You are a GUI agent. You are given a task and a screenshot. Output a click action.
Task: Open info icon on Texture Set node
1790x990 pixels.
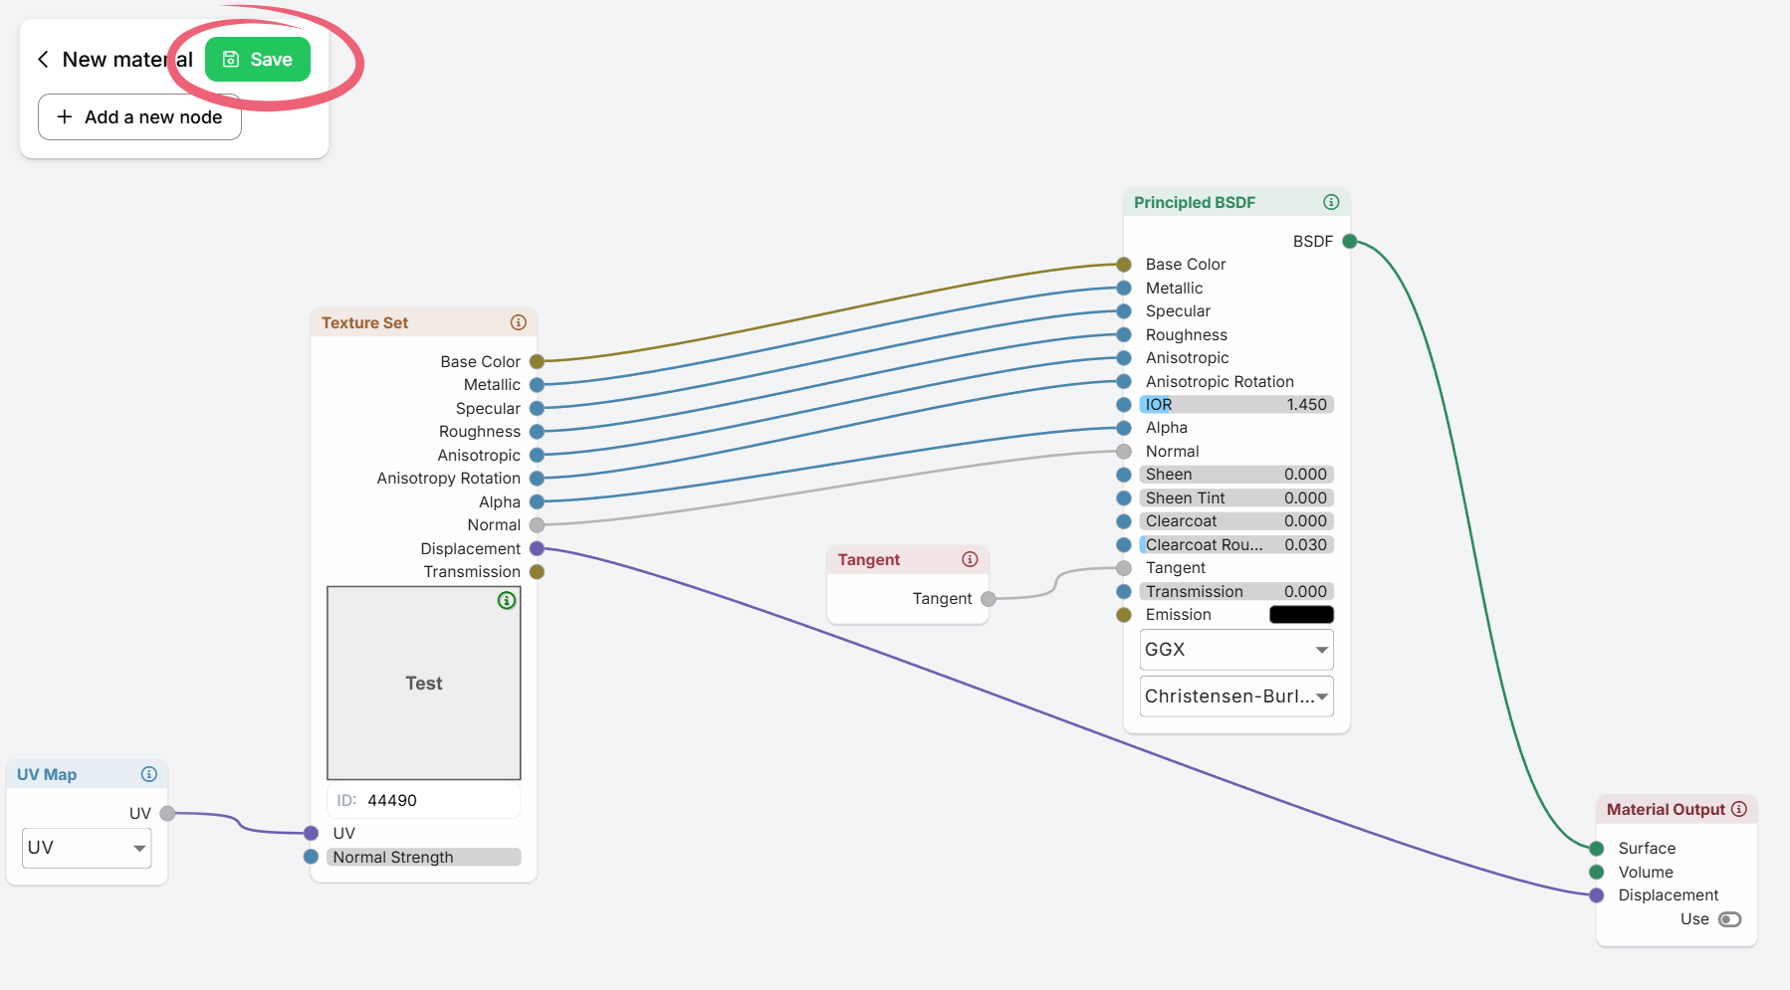pos(518,322)
